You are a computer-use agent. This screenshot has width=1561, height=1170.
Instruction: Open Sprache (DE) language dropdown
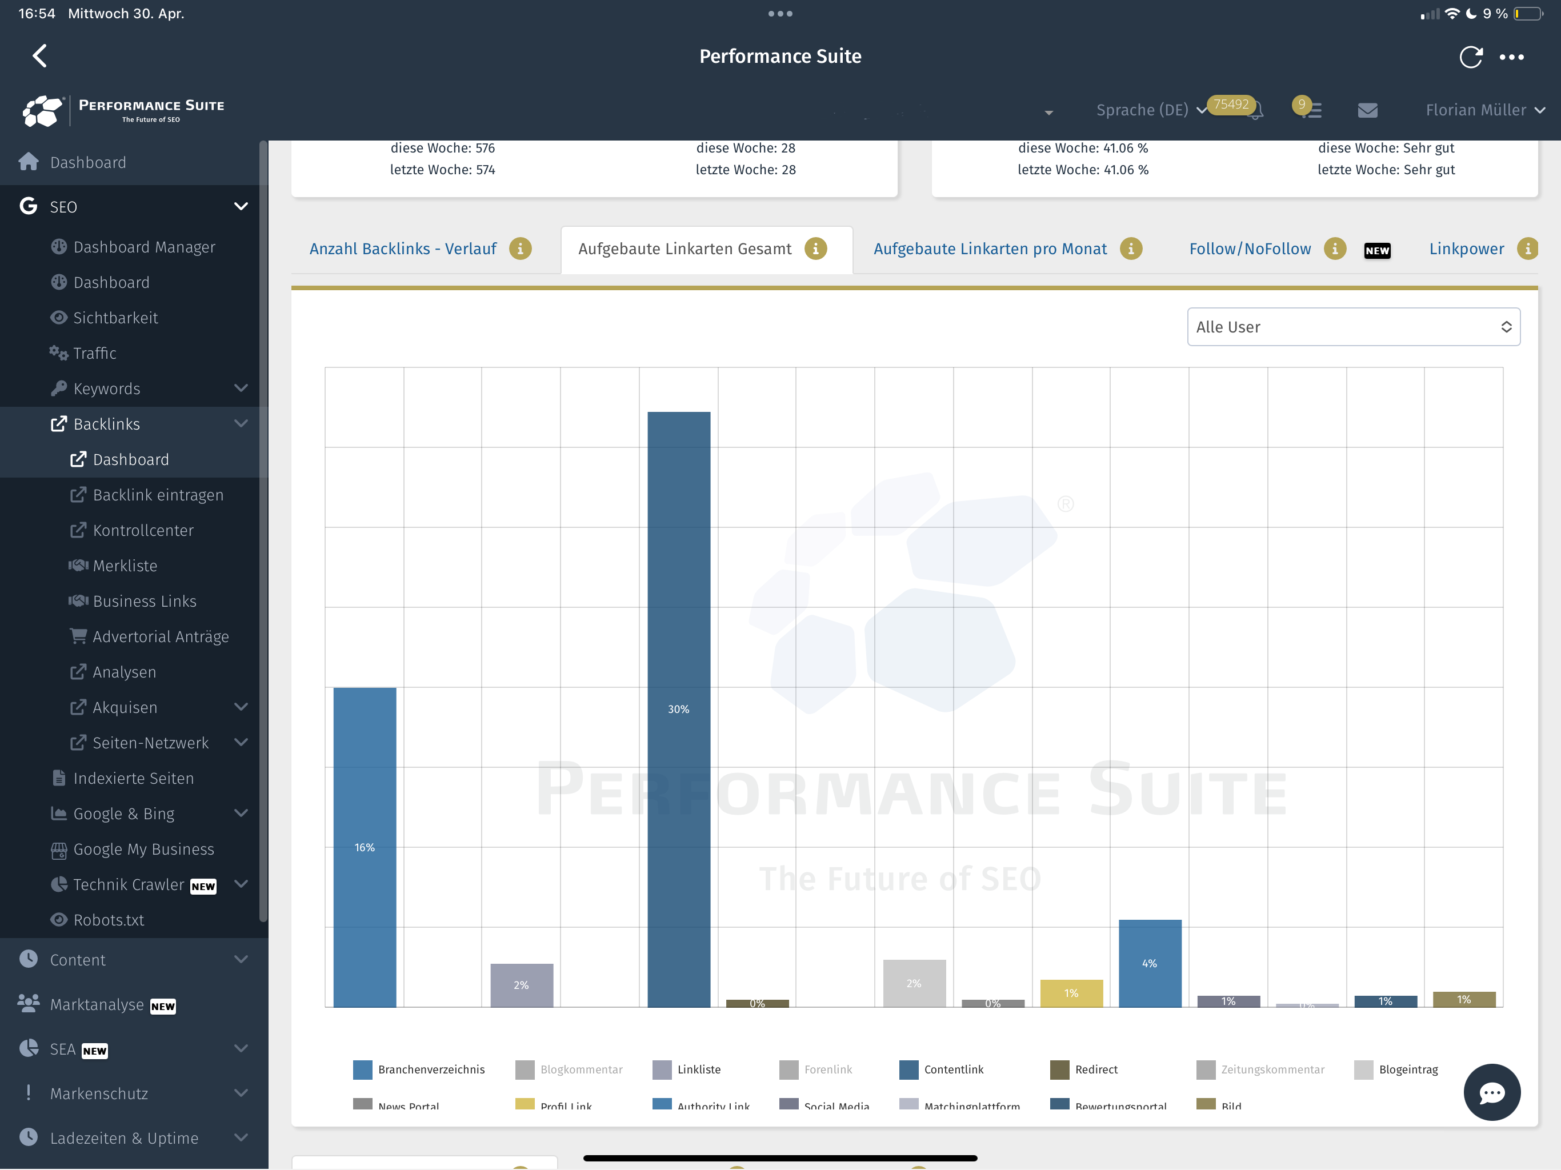tap(1151, 110)
